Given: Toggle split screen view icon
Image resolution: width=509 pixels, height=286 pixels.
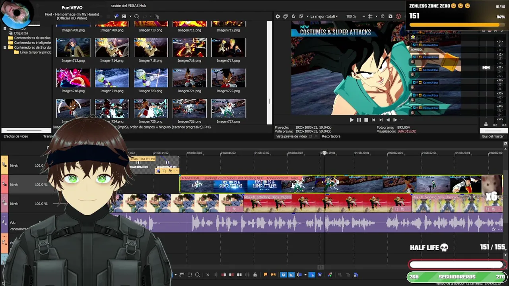Looking at the screenshot, I should pyautogui.click(x=301, y=16).
